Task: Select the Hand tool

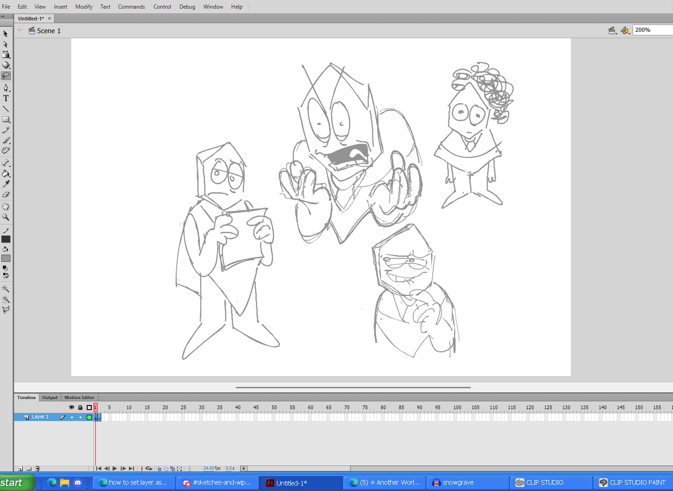Action: (x=6, y=206)
